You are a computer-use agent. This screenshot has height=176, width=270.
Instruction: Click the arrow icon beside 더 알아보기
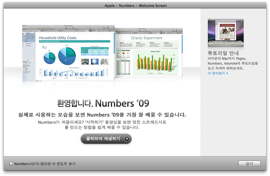[x=227, y=73]
